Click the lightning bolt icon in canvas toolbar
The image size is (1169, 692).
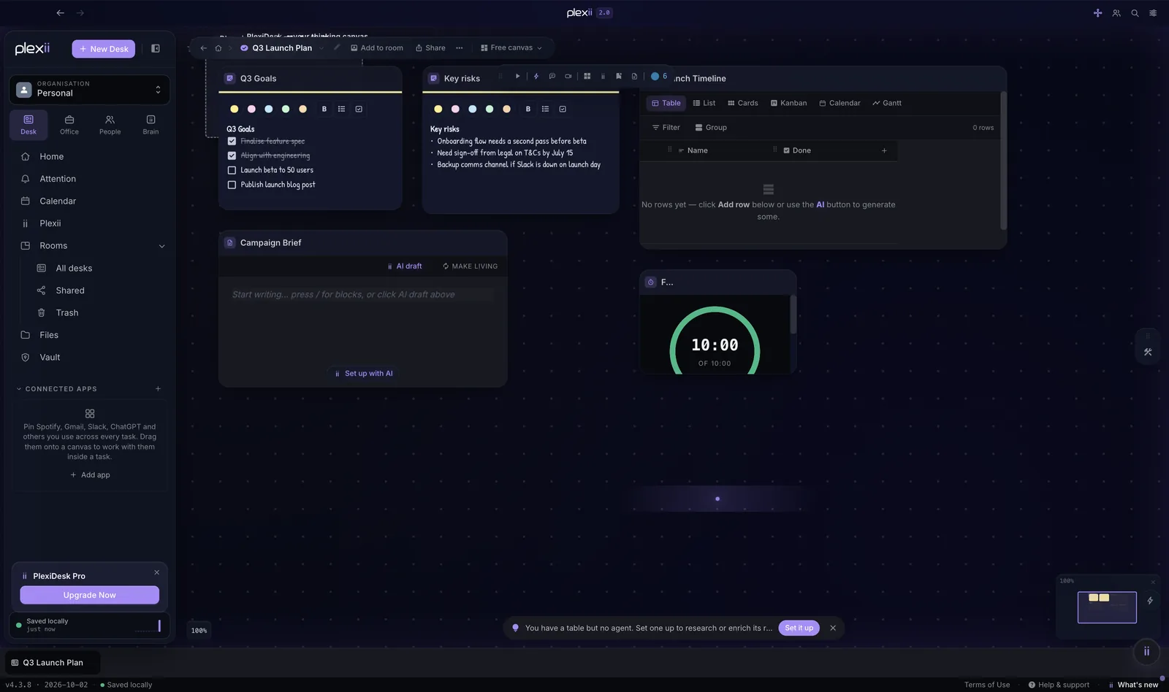pos(536,76)
